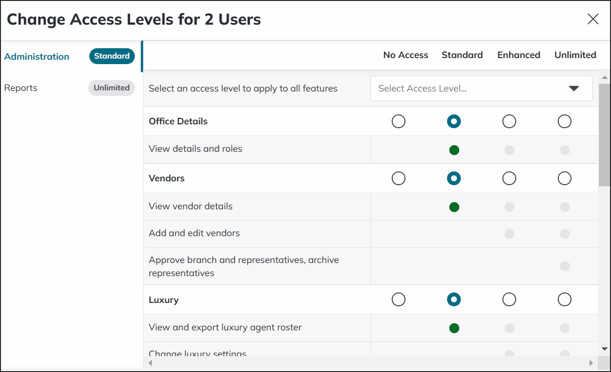Viewport: 611px width, 372px height.
Task: Open the Administration section tab
Action: (x=37, y=56)
